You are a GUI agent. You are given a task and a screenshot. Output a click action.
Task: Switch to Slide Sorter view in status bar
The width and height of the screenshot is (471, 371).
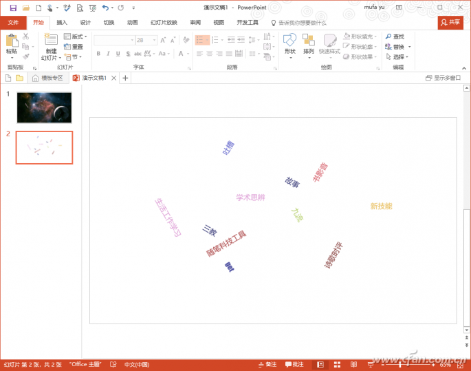(x=338, y=365)
